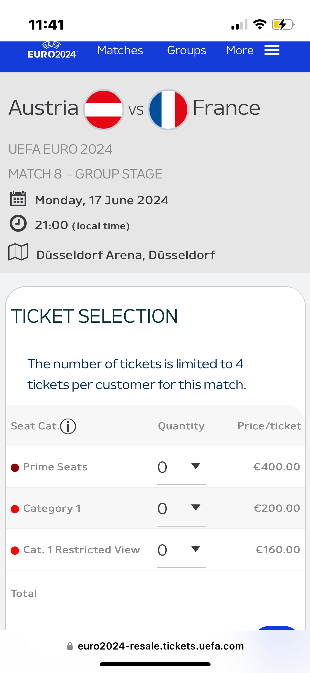Image resolution: width=310 pixels, height=673 pixels.
Task: Tap the Category 1 red color dot
Action: (15, 509)
